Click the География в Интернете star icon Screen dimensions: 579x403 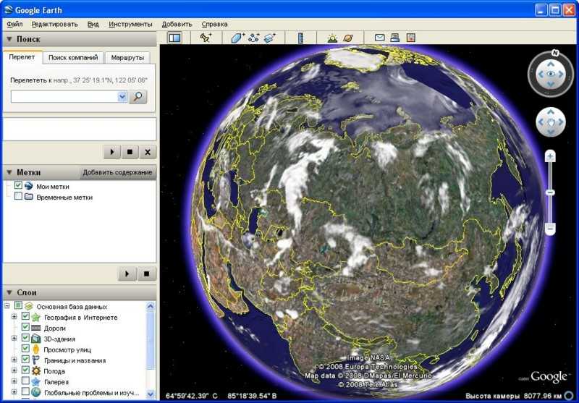pyautogui.click(x=35, y=317)
